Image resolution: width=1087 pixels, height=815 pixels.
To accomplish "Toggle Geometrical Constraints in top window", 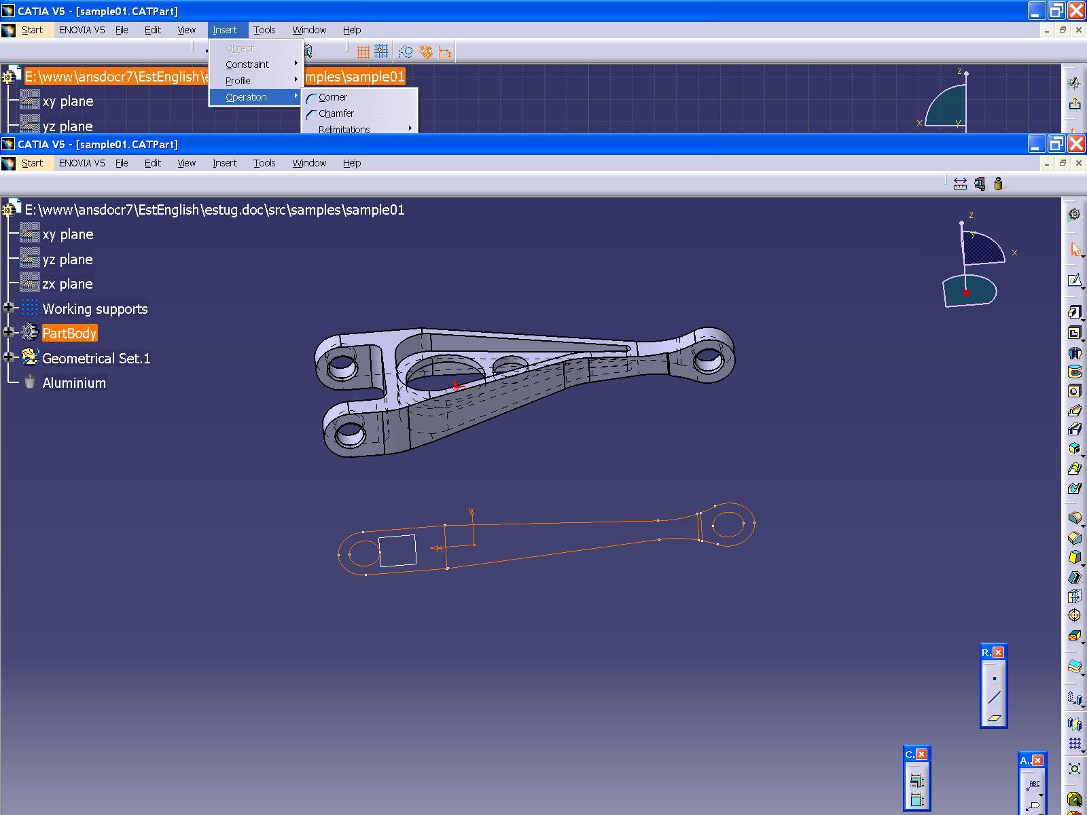I will click(426, 52).
